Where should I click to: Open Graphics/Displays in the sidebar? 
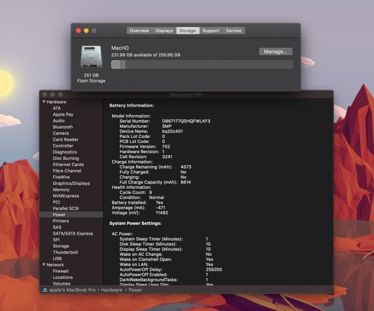pos(72,183)
